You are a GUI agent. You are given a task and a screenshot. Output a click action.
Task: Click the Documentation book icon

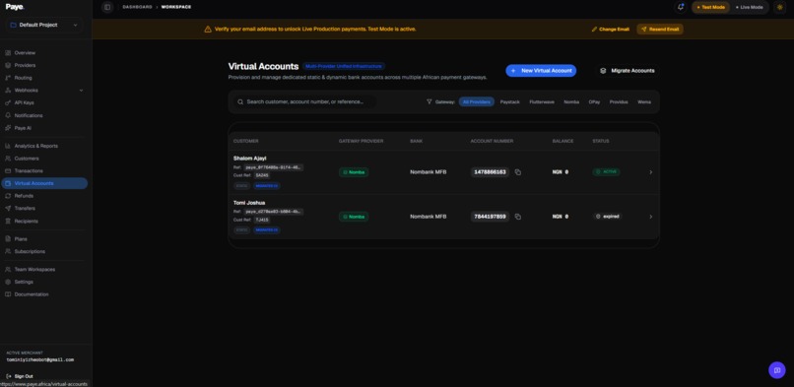[x=8, y=294]
